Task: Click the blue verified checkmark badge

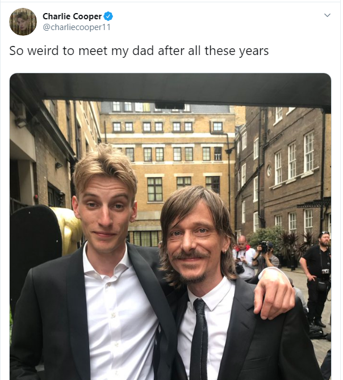Action: coord(108,16)
